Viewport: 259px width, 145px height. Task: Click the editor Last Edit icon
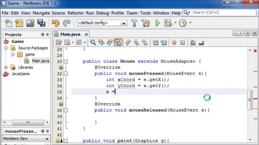(x=59, y=43)
